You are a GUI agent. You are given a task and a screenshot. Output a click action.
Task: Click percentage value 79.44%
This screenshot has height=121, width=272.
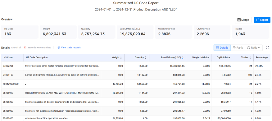(x=259, y=66)
